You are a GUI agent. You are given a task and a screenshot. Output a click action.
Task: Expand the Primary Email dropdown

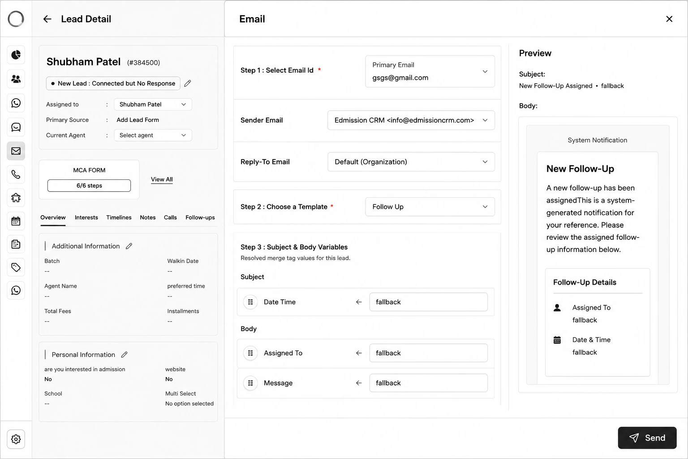[430, 71]
